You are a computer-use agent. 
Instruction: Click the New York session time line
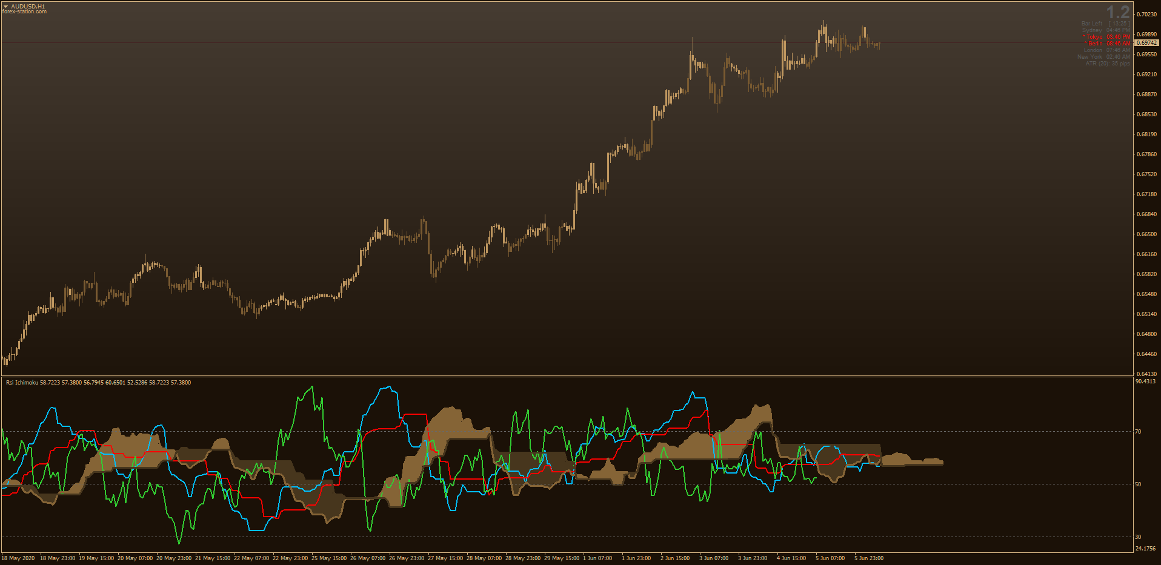coord(1103,57)
